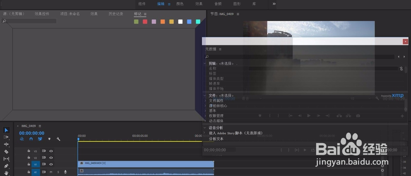Select the Hand tool
Image resolution: width=411 pixels, height=176 pixels.
pos(6,173)
